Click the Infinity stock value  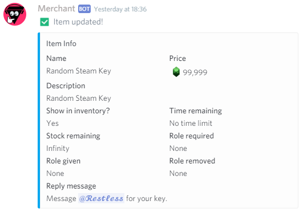coord(58,149)
